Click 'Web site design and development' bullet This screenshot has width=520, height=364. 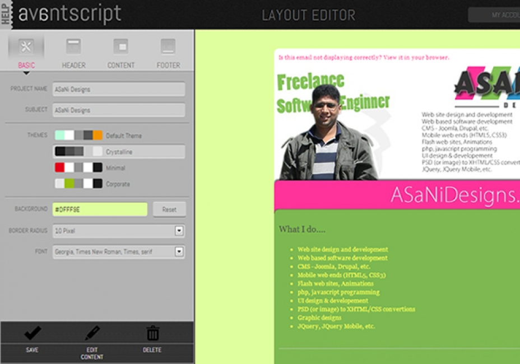coord(342,249)
